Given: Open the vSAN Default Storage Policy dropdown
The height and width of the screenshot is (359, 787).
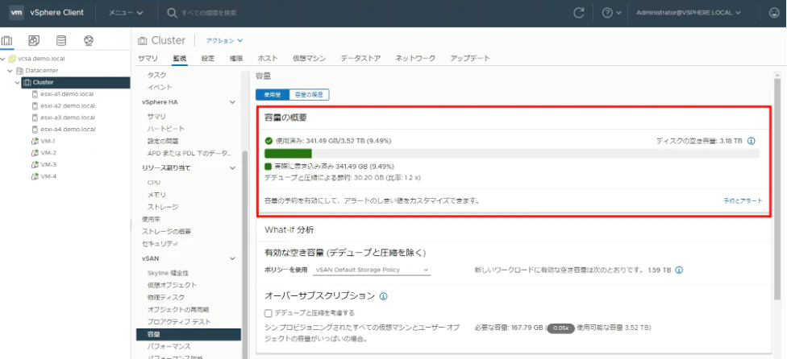Looking at the screenshot, I should 372,270.
